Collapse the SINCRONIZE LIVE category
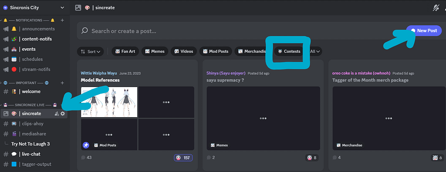The width and height of the screenshot is (446, 172). pos(29,105)
